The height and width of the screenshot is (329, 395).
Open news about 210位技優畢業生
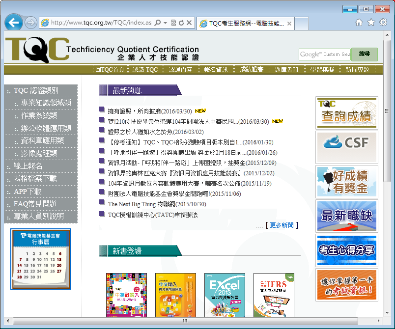point(189,122)
